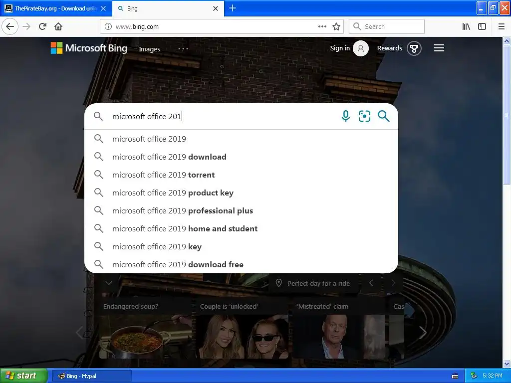Open Perfect day for a ride caption
The width and height of the screenshot is (511, 383).
(319, 283)
